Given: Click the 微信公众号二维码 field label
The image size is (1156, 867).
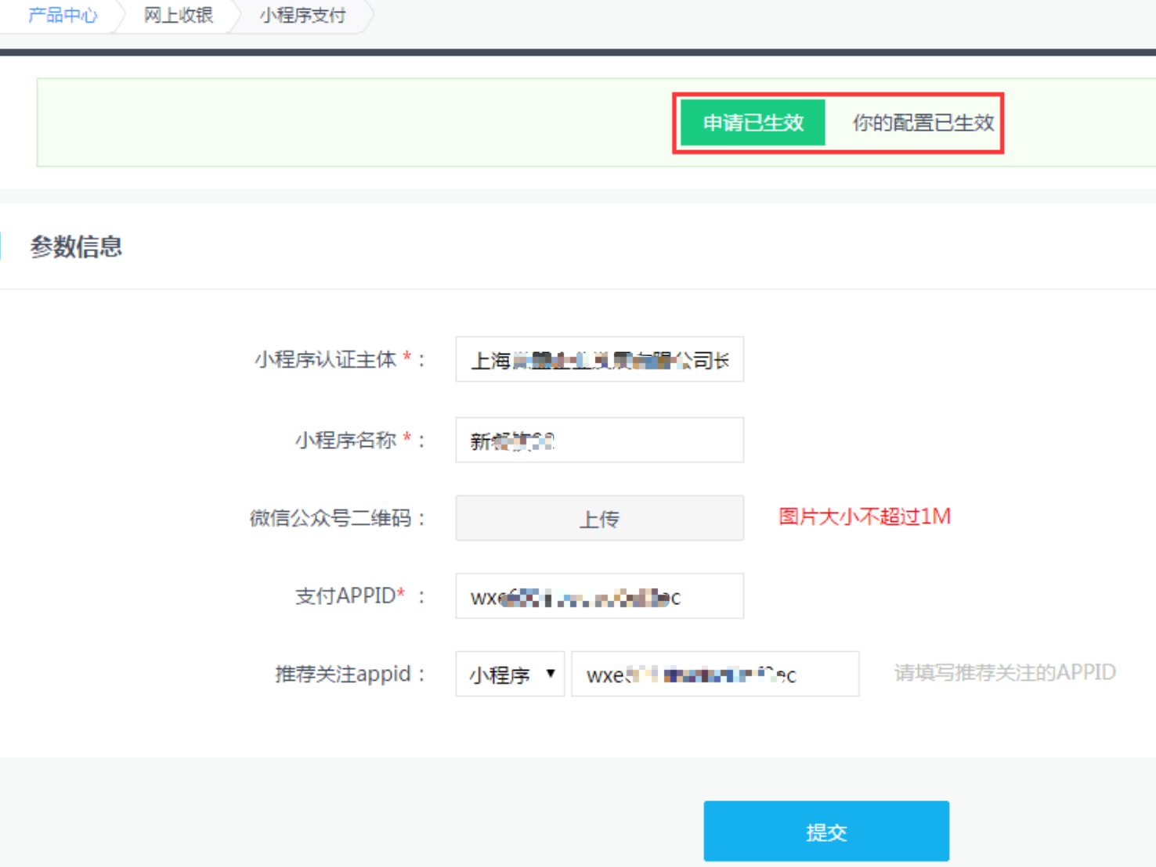Looking at the screenshot, I should coord(331,518).
